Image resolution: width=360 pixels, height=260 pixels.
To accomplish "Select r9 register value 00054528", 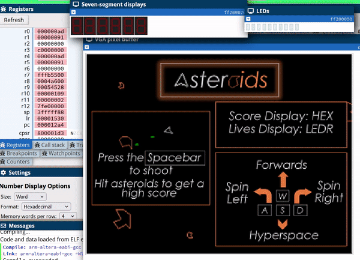I will click(50, 87).
